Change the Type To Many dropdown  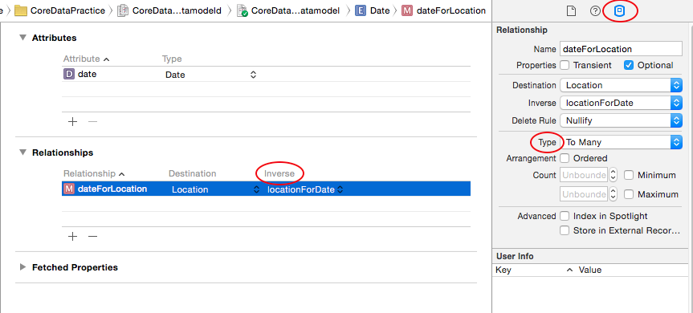[x=621, y=142]
